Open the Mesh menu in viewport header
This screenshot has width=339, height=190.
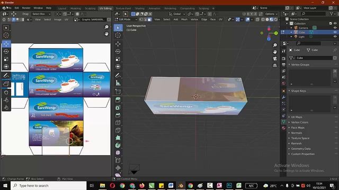click(x=184, y=20)
